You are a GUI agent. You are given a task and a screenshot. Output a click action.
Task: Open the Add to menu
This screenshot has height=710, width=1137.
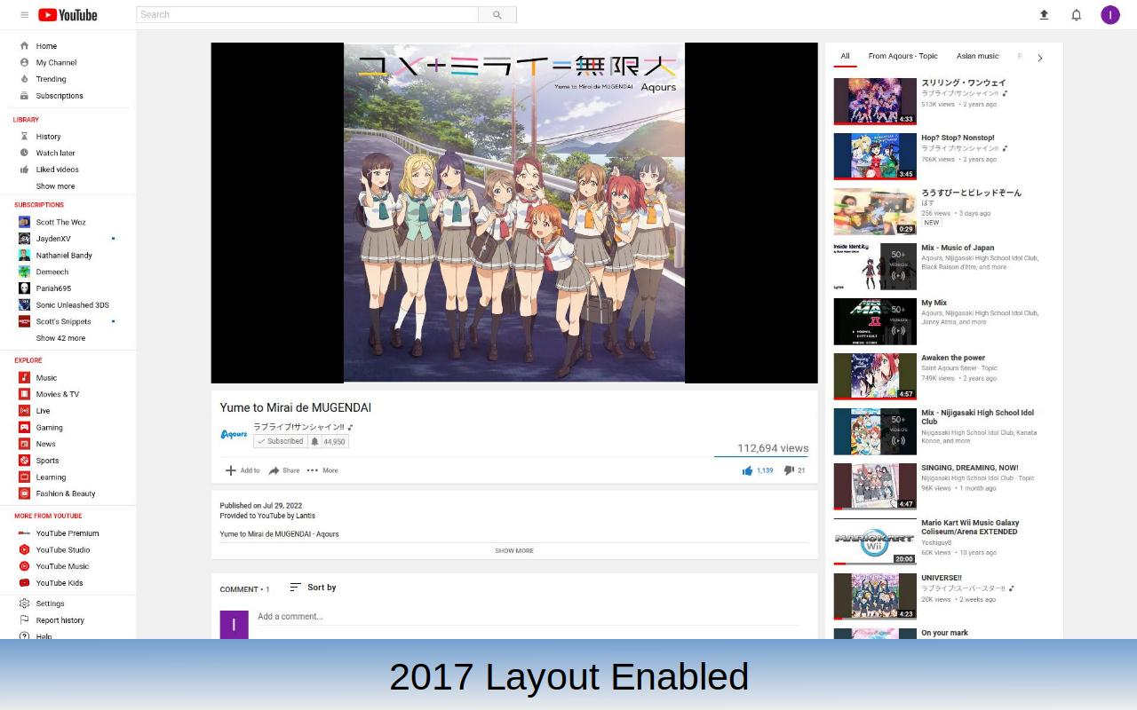243,470
